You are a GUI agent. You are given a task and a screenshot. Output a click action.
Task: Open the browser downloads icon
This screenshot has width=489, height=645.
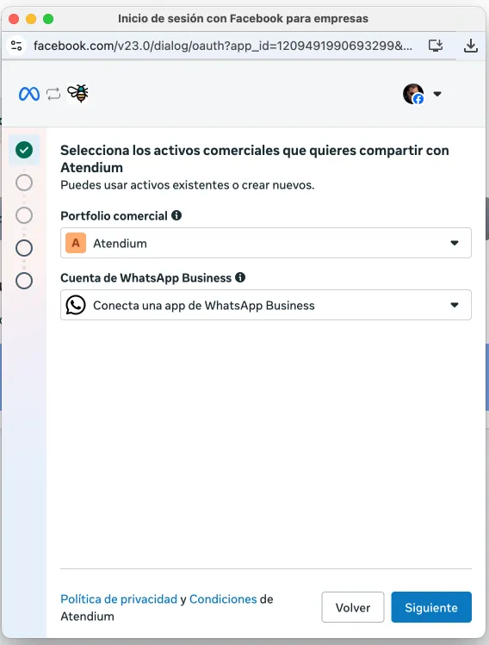click(x=471, y=46)
